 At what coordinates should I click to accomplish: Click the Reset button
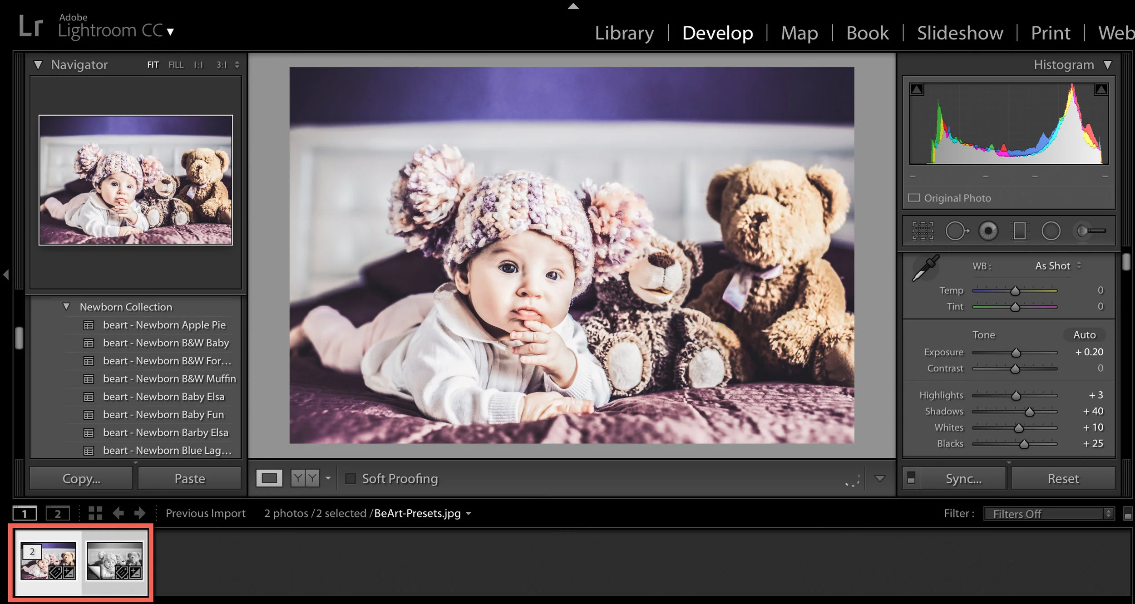(x=1063, y=479)
